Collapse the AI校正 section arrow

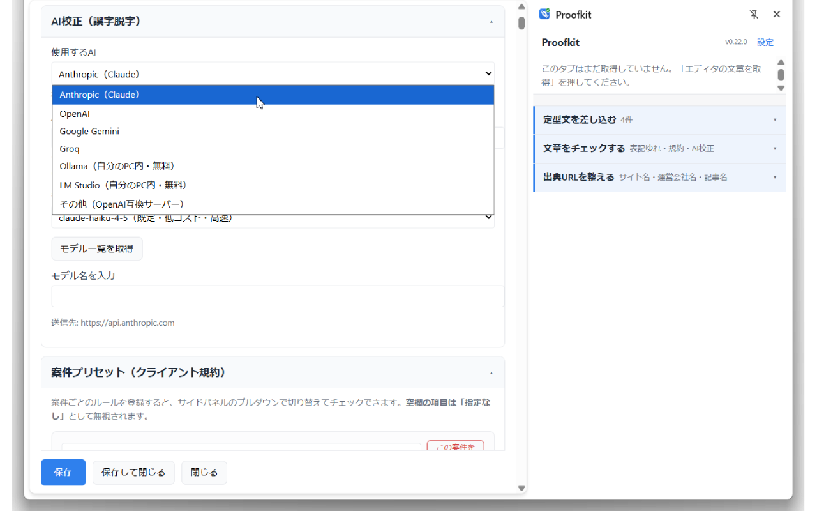(491, 22)
